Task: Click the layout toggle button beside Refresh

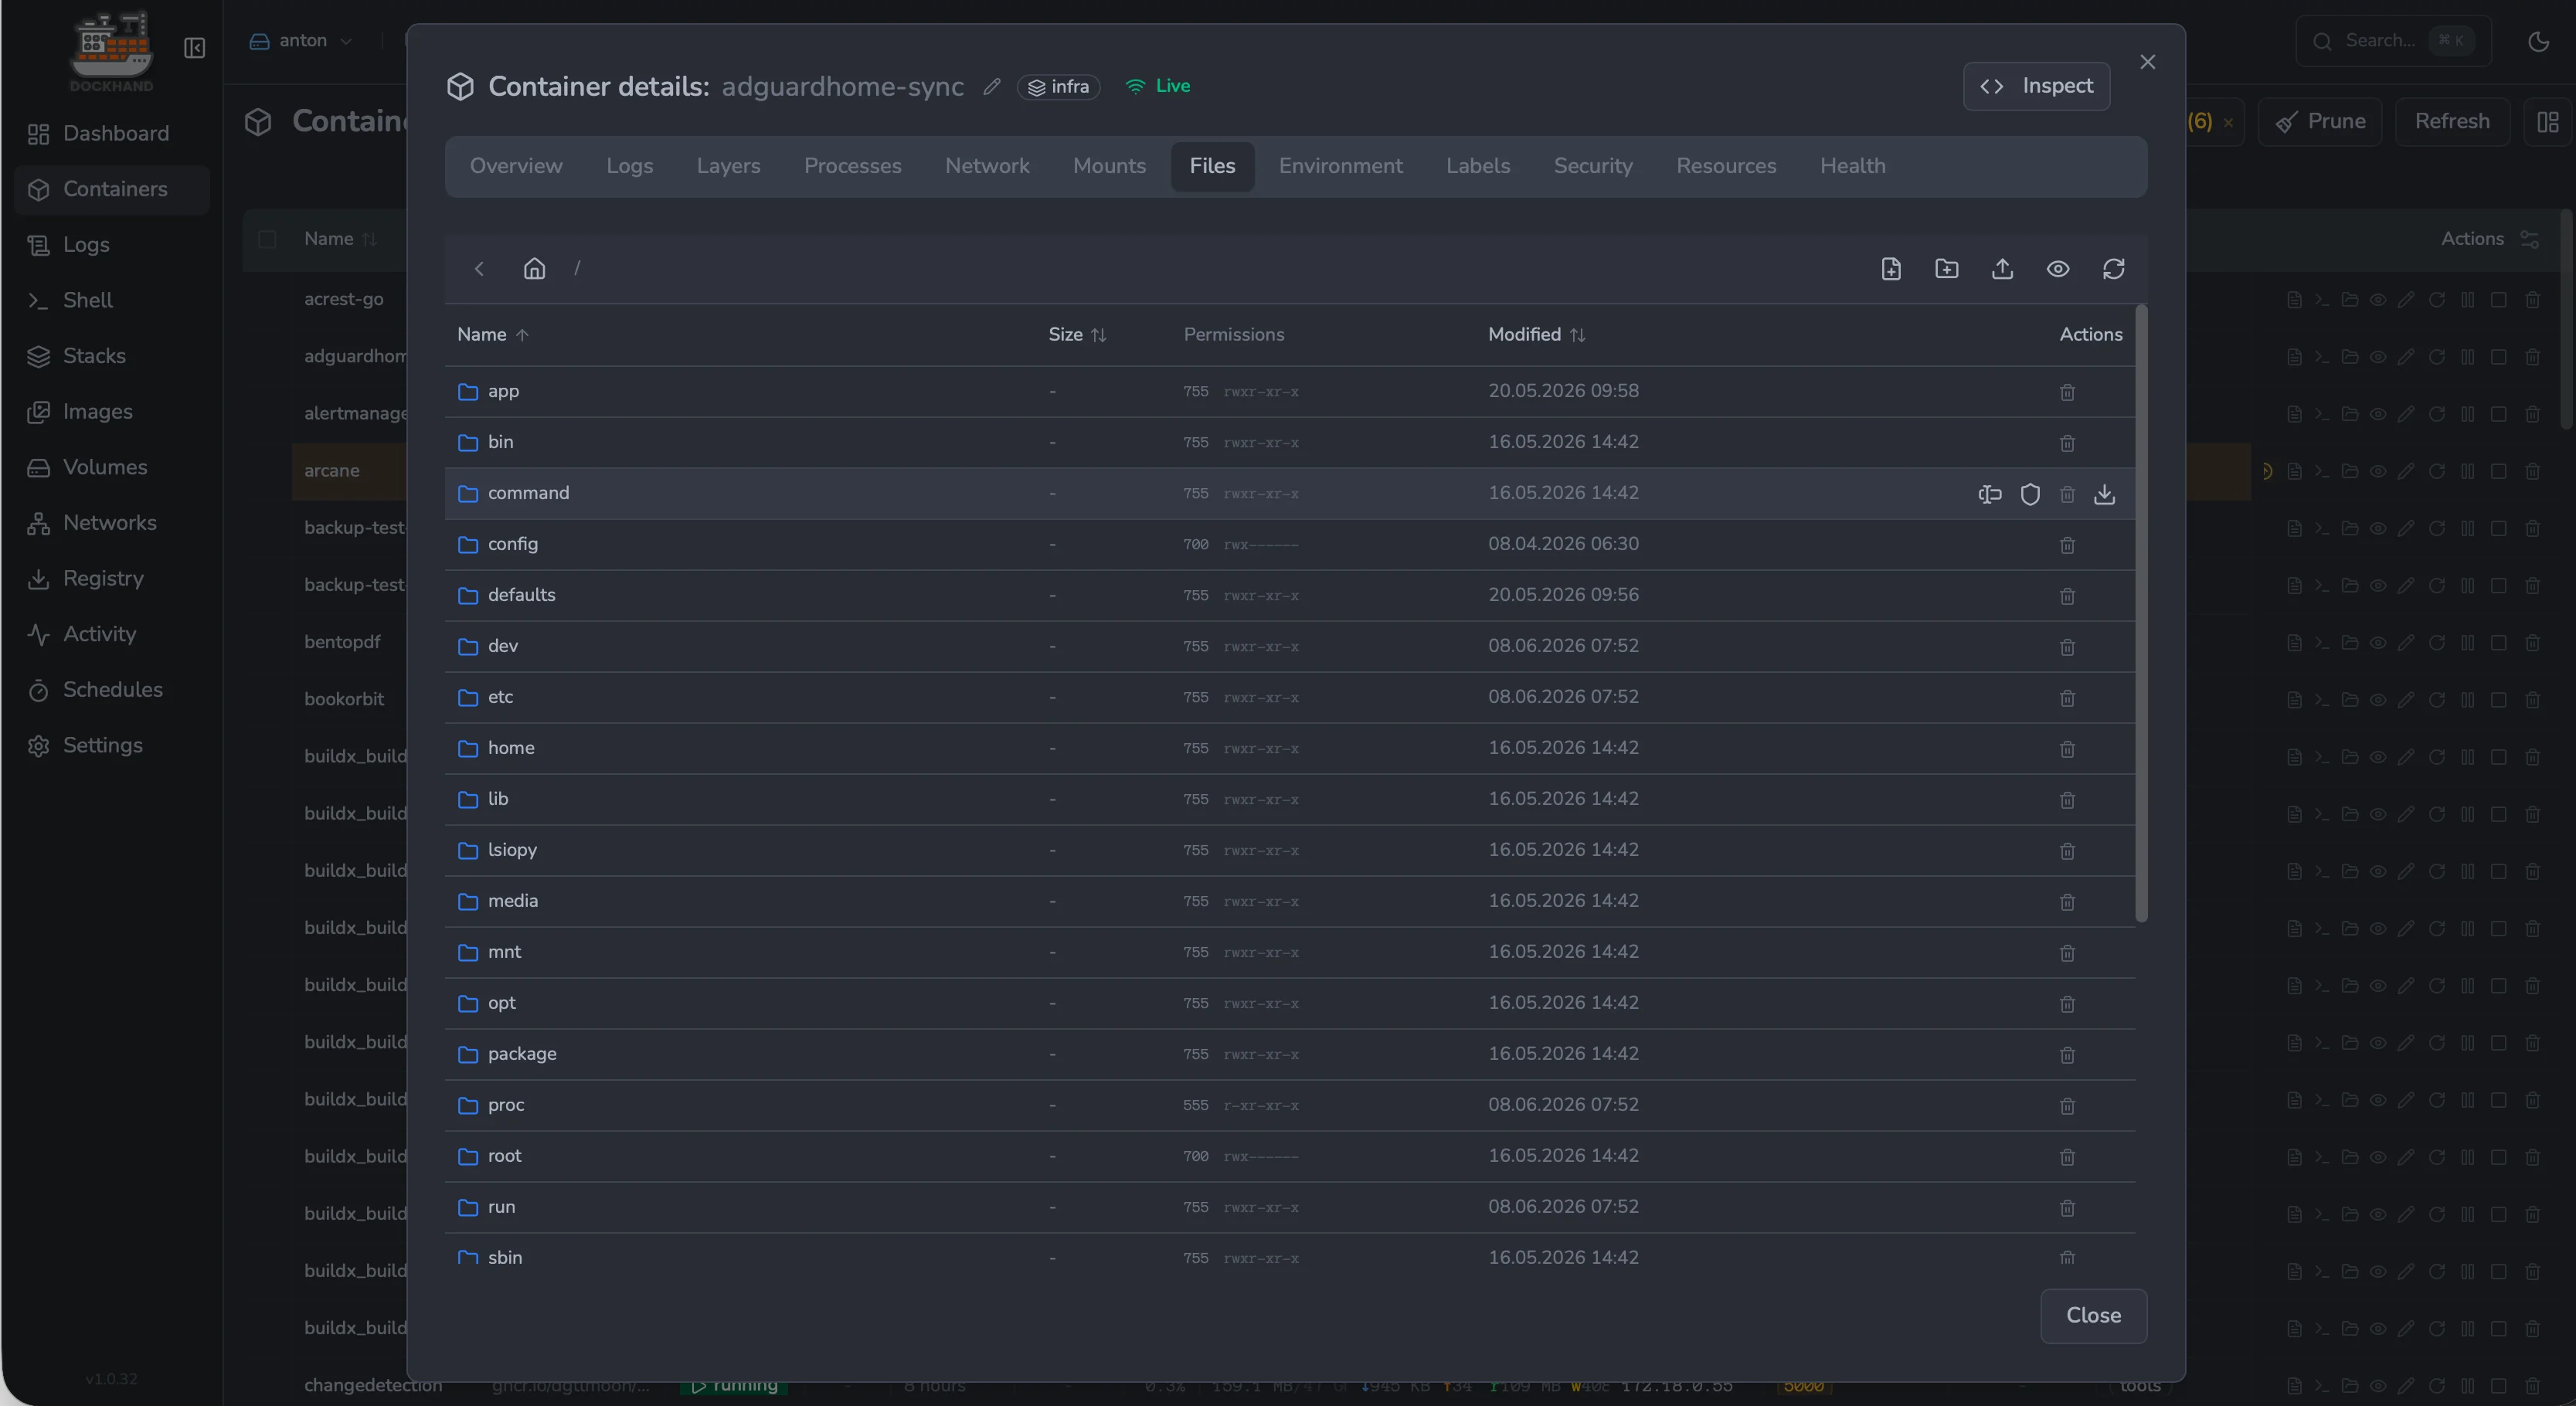Action: click(x=2547, y=122)
